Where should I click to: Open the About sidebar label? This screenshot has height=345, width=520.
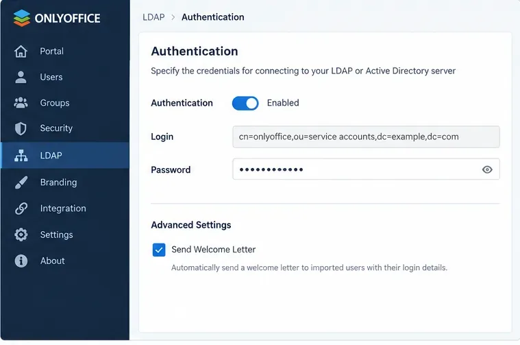tap(52, 261)
